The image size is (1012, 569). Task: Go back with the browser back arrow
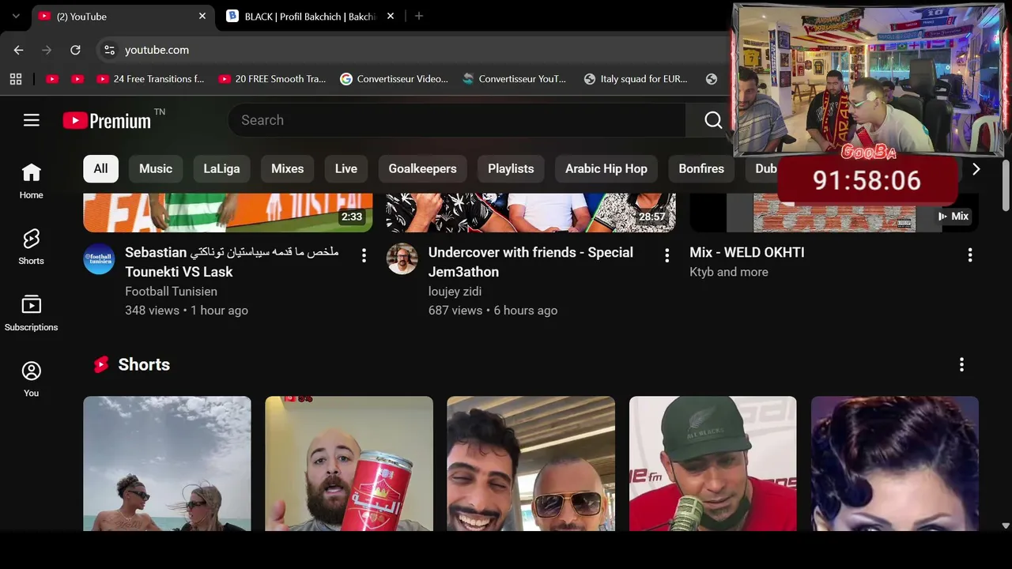tap(18, 50)
